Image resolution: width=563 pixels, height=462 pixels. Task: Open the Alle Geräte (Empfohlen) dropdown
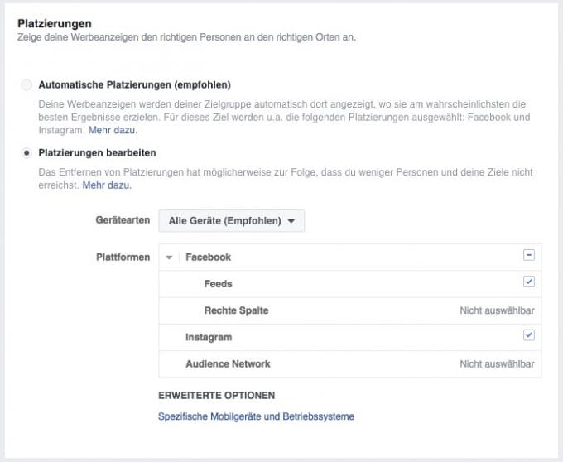click(x=231, y=221)
